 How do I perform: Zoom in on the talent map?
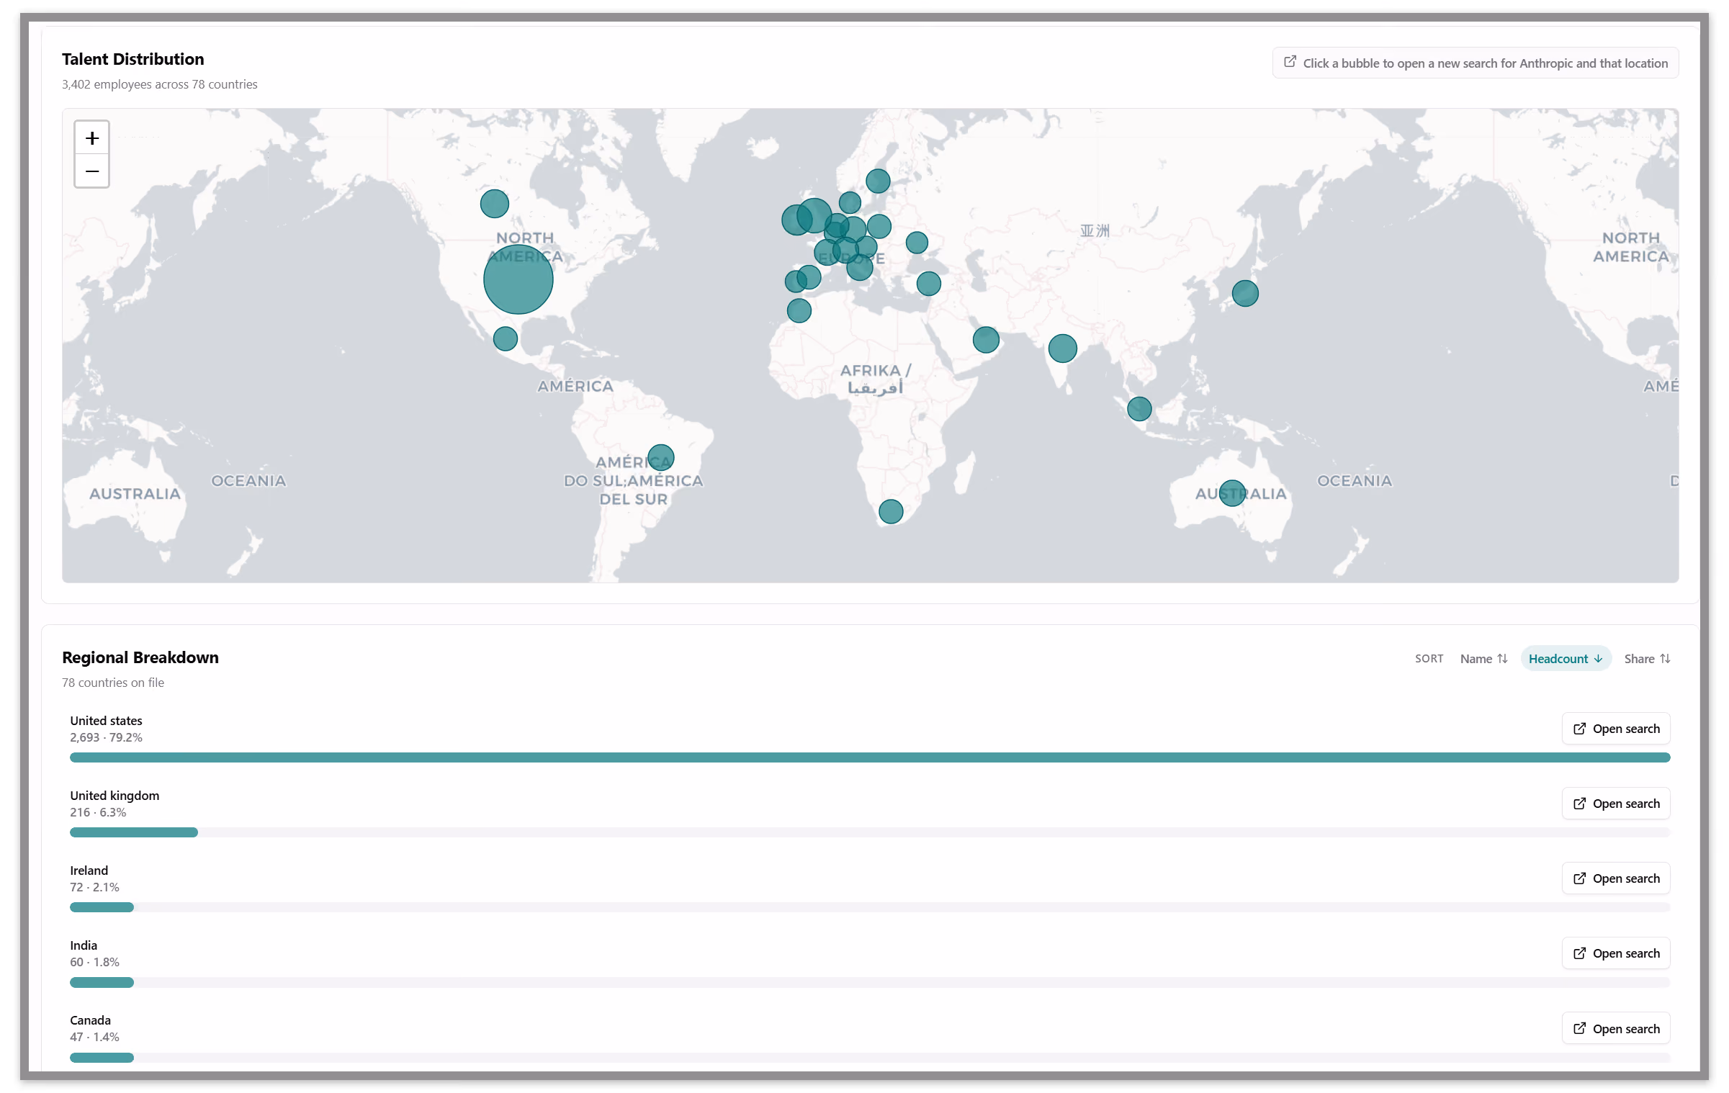coord(91,138)
